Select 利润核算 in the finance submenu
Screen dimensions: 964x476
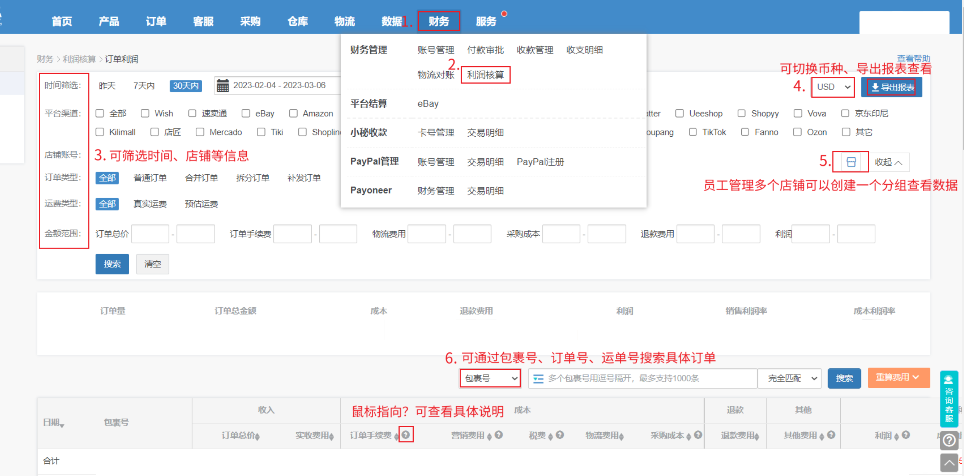tap(485, 75)
